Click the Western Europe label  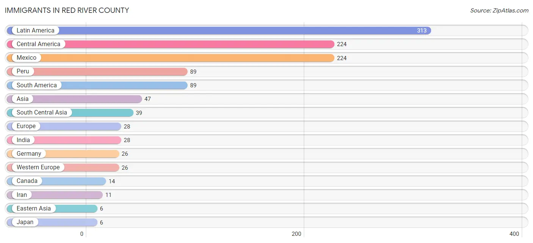pos(38,167)
